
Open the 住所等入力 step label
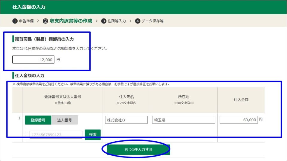tap(117, 21)
